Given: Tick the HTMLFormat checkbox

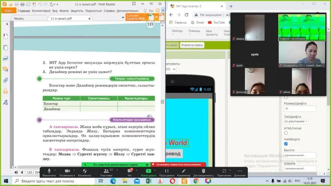Looking at the screenshot, I should 286,133.
